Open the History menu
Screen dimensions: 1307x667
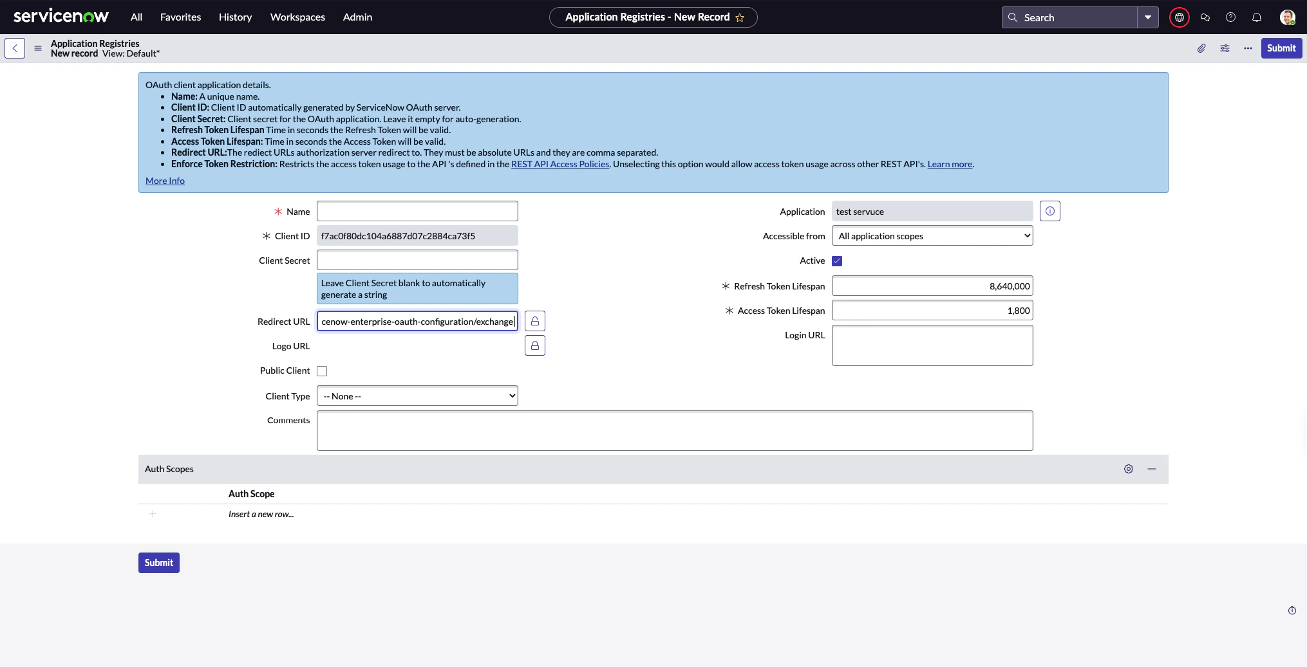click(235, 17)
